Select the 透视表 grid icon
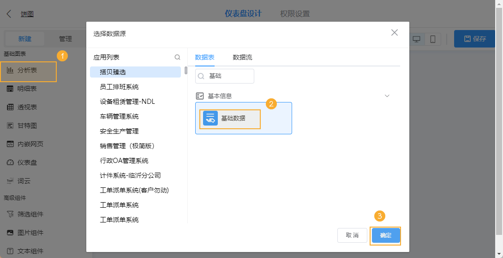Screen dimensions: 503x258 (10, 107)
